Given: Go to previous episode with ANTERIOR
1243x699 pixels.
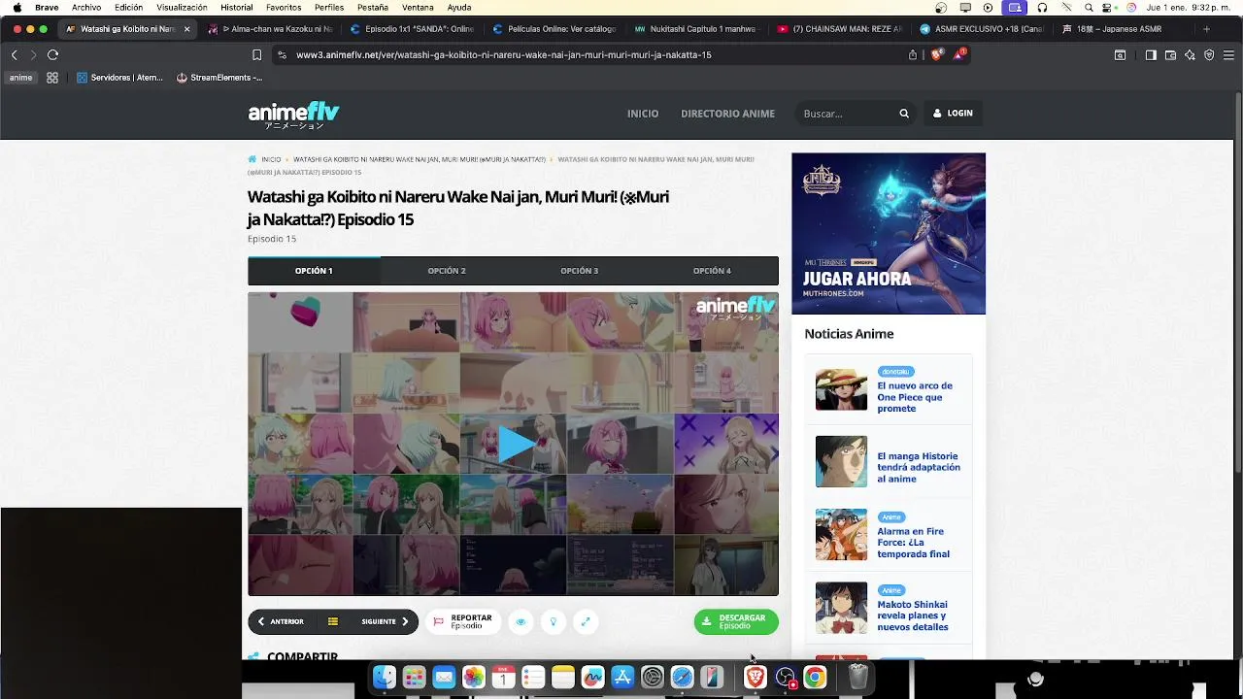Looking at the screenshot, I should pos(281,621).
